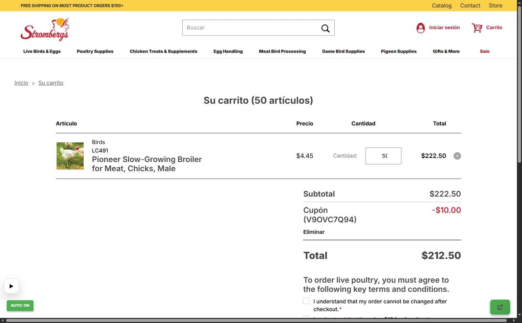Click the free shipping banner text
522x323 pixels.
72,5
